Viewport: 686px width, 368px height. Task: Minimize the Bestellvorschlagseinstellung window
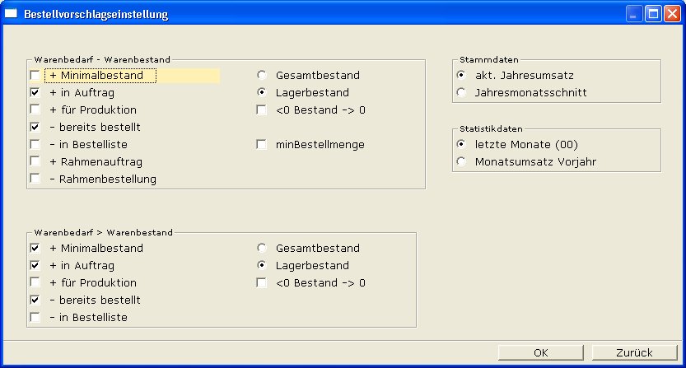[633, 14]
